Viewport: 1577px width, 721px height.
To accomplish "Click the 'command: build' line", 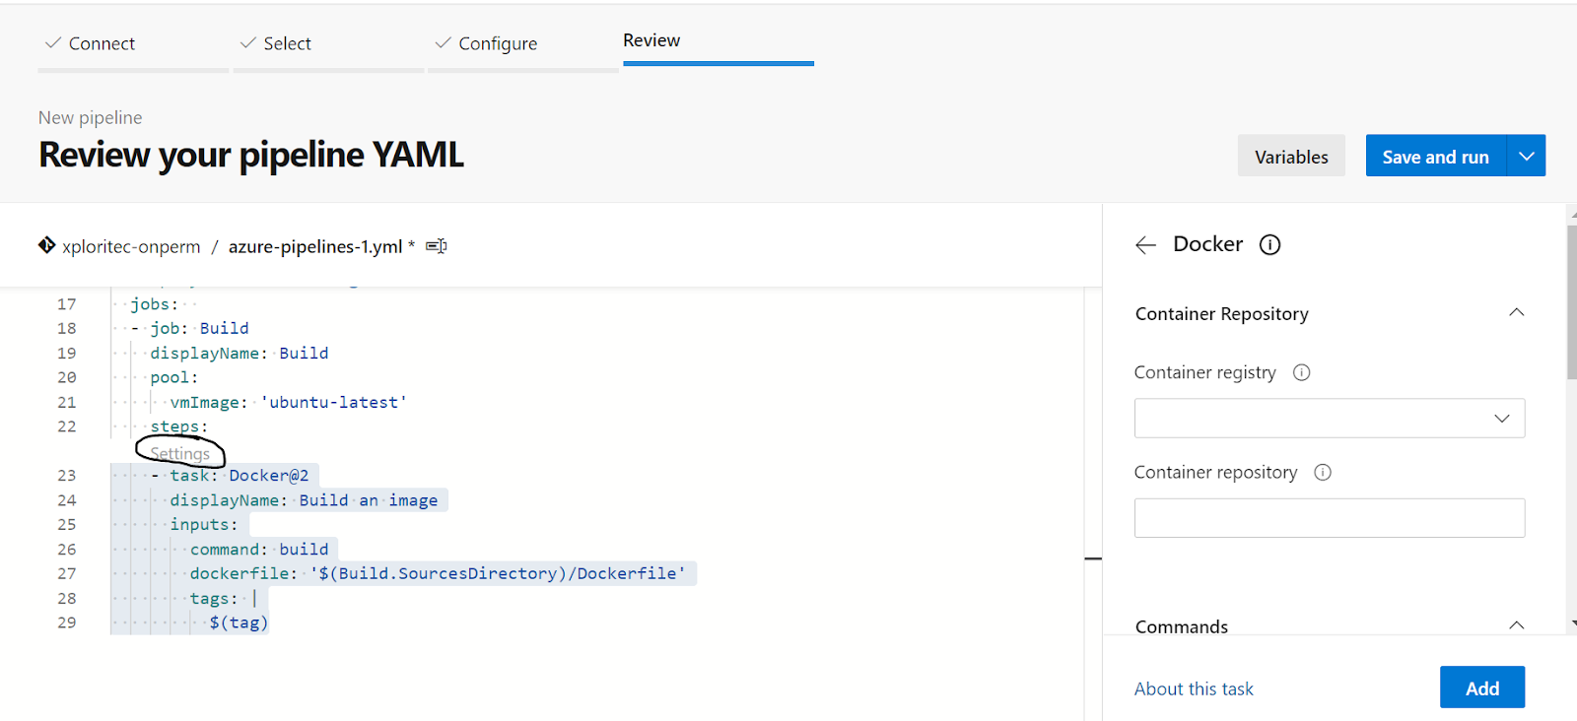I will click(x=259, y=550).
